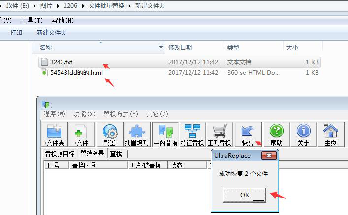The width and height of the screenshot is (348, 215).
Task: Switch to the 替换源目标 tab
Action: pos(60,154)
